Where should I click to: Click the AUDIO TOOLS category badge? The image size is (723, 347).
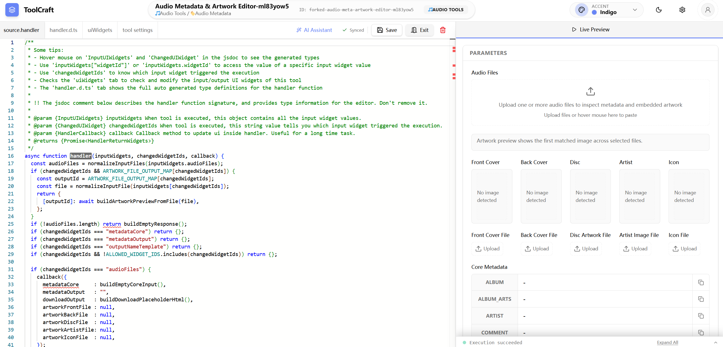pyautogui.click(x=445, y=10)
